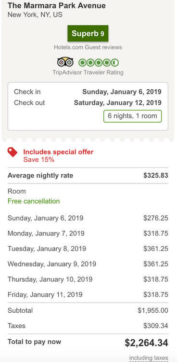Click the Total to pay now $2,264.34
Screen dimensions: 177x362
[x=146, y=343]
